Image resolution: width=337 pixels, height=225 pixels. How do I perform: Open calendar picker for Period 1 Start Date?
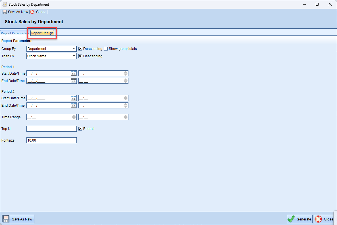pos(74,73)
